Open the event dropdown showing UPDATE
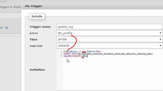 click(109, 46)
